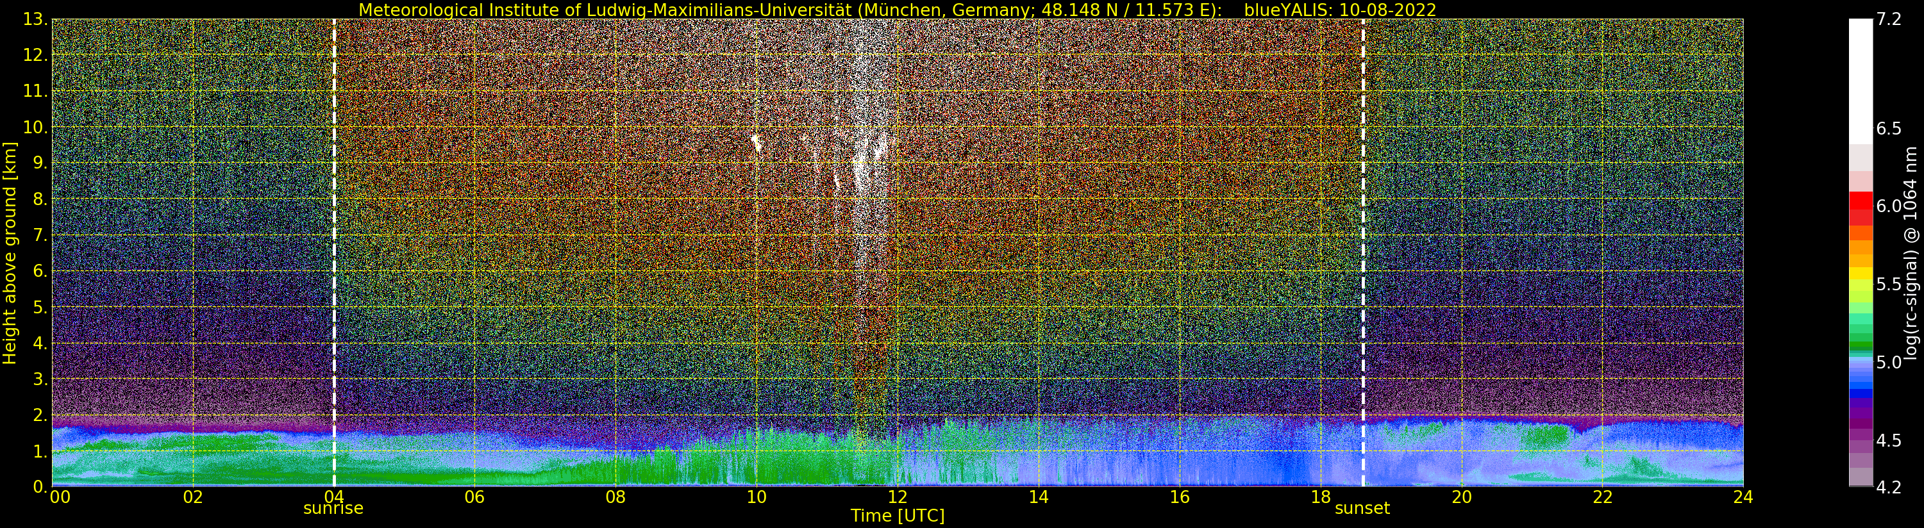Click the "1." height axis tick label
1924x528 pixels.
click(x=41, y=451)
